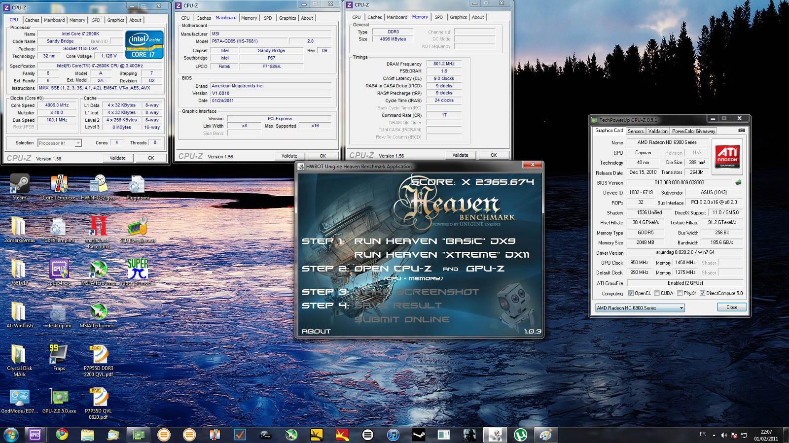789x443 pixels.
Task: Click OK in the Mainboard CPU-Z window
Action: (323, 156)
